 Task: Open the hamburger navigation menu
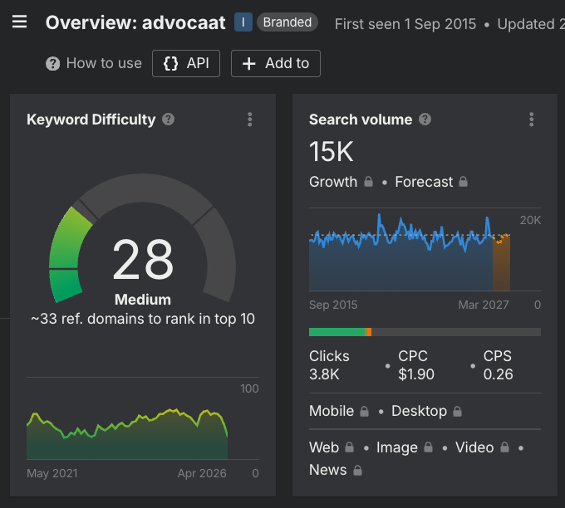click(19, 22)
